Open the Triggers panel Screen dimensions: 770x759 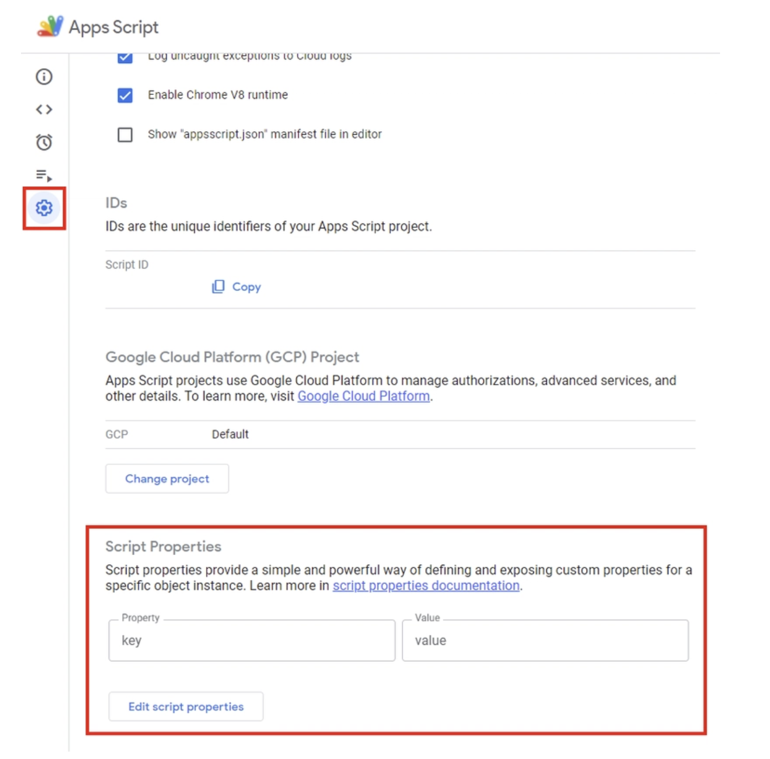(43, 143)
